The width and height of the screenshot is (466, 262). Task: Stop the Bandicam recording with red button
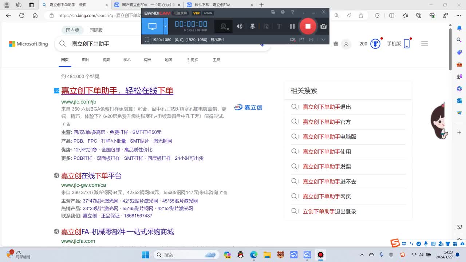[x=308, y=26]
